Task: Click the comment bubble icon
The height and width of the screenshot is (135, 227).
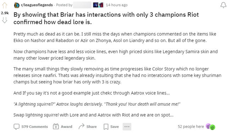Action: (x=17, y=127)
